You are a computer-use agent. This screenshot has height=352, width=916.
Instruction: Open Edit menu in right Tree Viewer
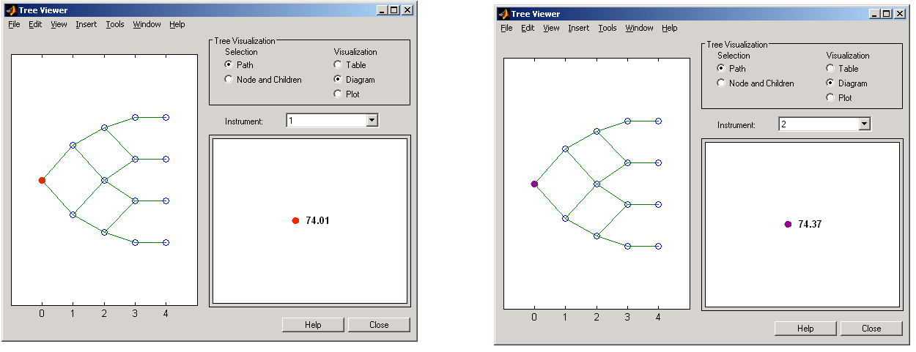(x=528, y=28)
